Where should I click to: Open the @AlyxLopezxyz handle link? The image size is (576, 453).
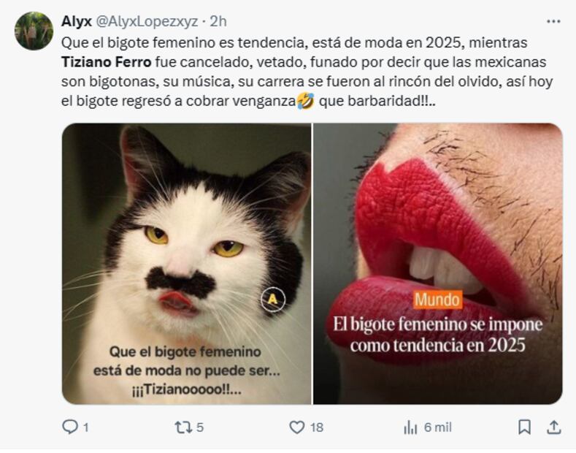tap(147, 22)
